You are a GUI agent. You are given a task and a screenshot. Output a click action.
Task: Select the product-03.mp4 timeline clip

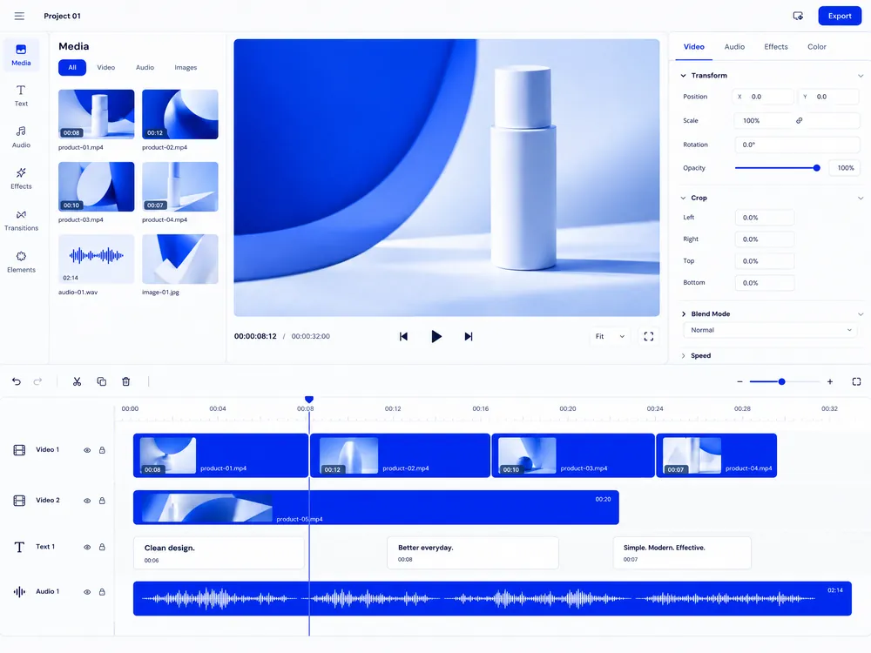pyautogui.click(x=573, y=456)
